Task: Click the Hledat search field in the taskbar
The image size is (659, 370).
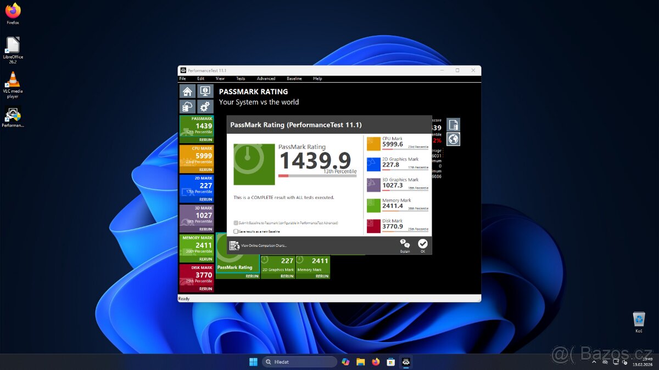Action: tap(299, 362)
